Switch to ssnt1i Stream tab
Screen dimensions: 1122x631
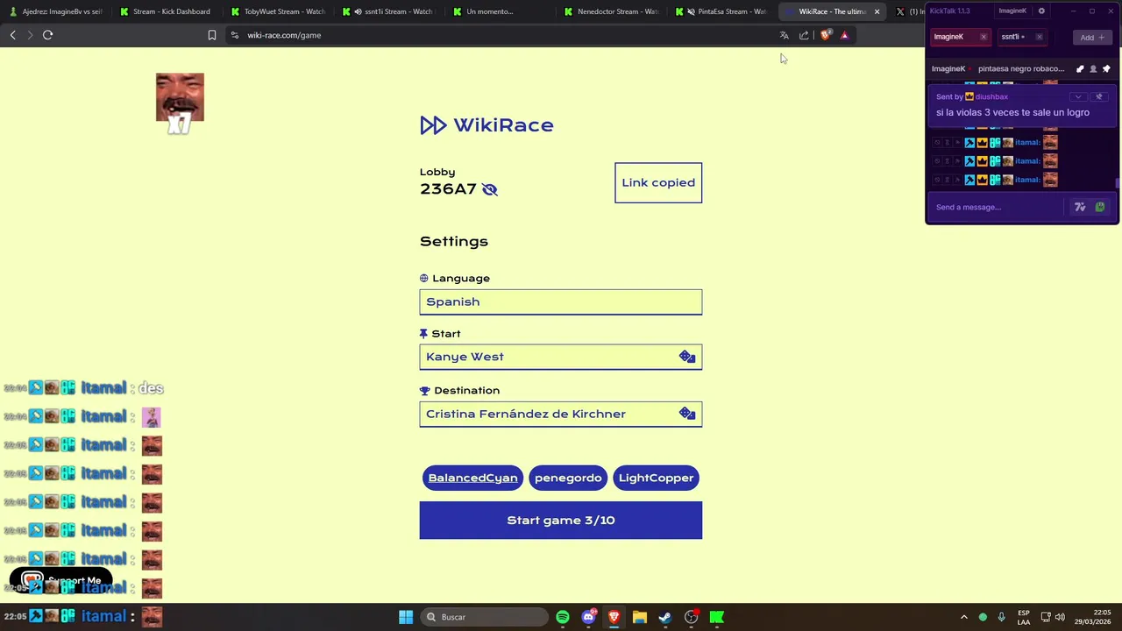click(390, 11)
